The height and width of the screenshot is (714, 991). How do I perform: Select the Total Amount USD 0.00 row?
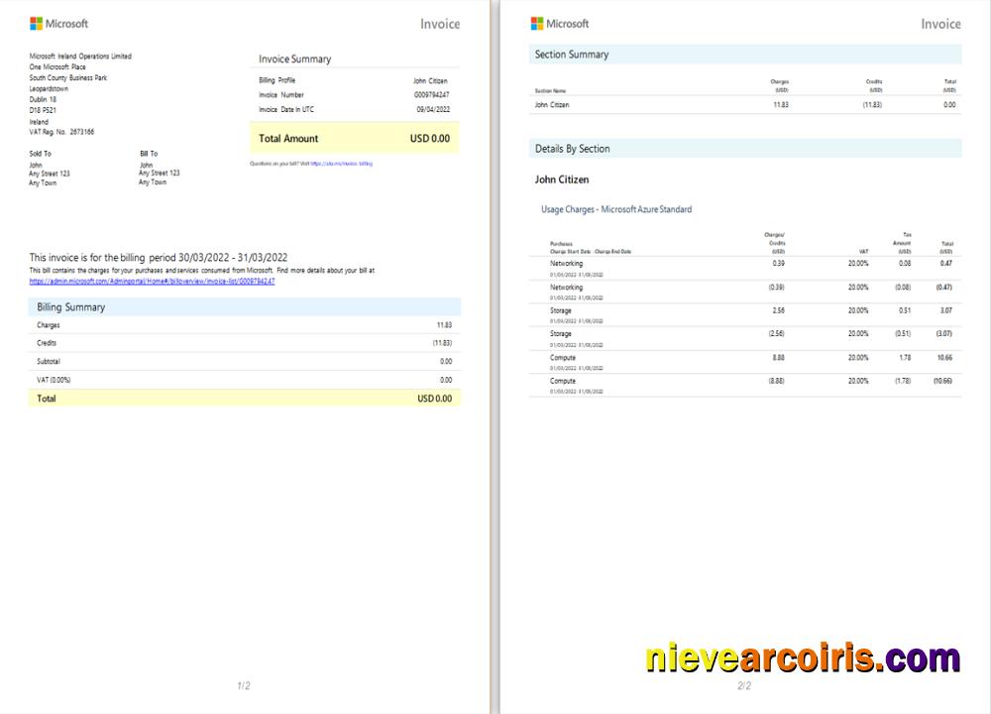tap(352, 138)
